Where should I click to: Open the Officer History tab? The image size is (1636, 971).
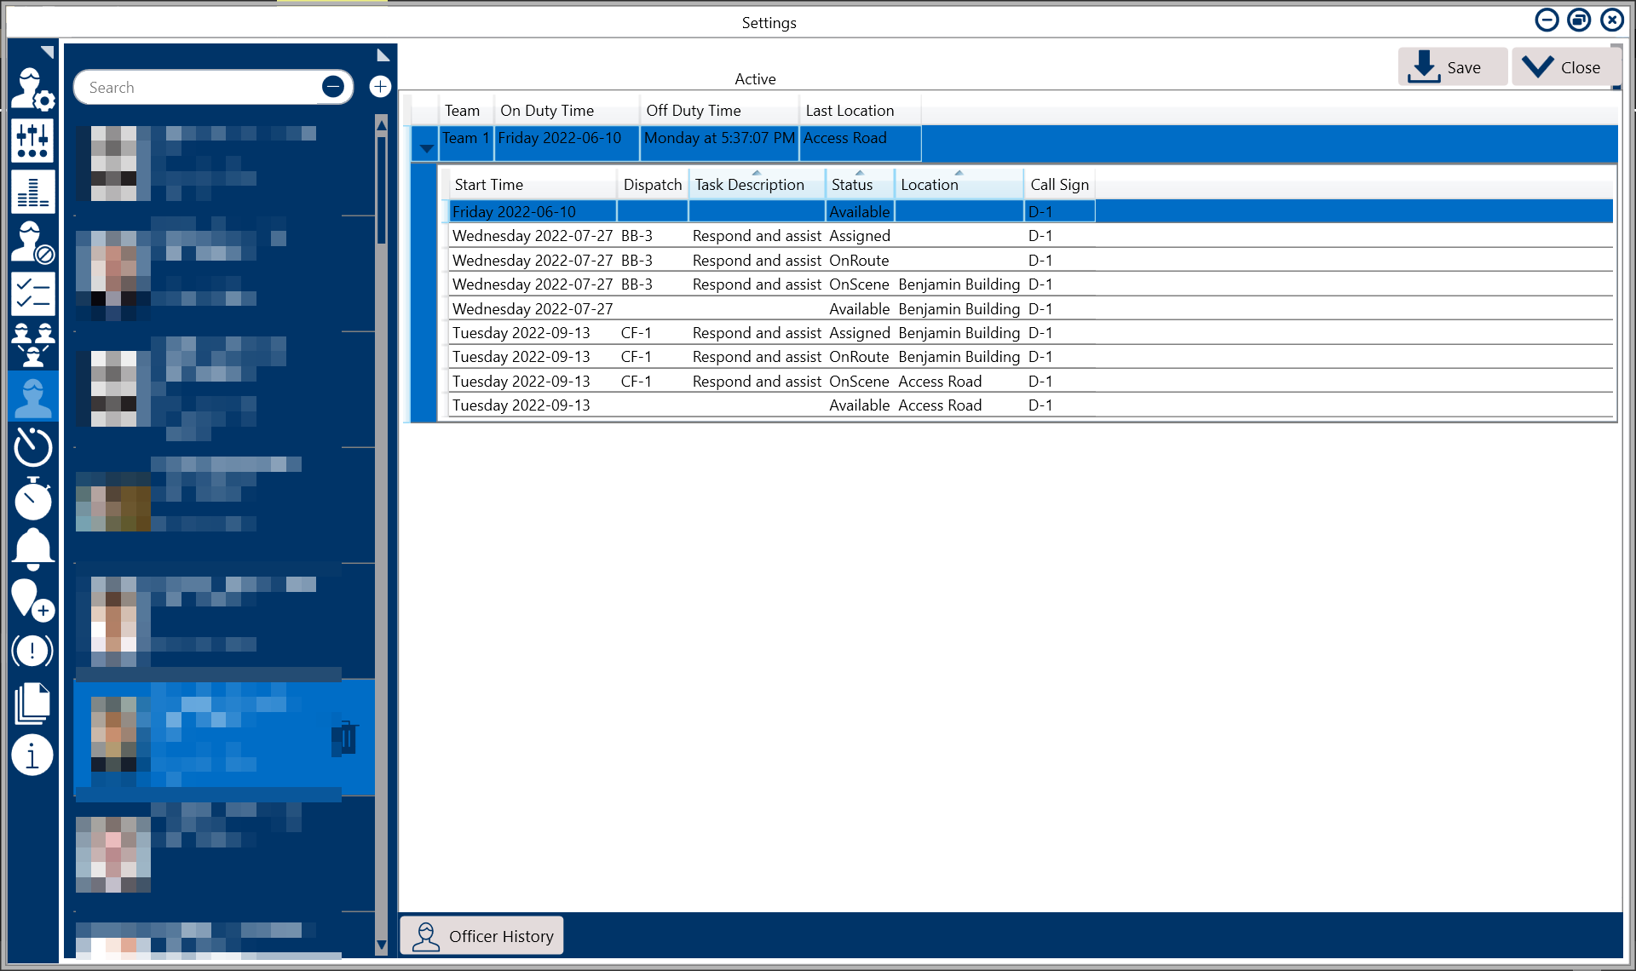coord(482,936)
